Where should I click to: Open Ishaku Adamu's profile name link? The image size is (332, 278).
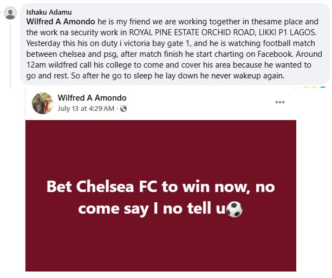50,11
